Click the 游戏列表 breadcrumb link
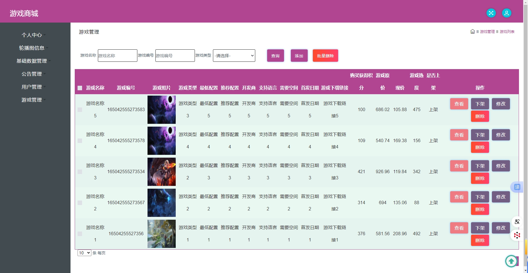 pyautogui.click(x=507, y=32)
